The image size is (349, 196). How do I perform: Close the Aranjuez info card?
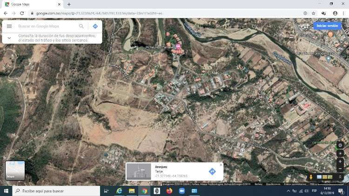[221, 165]
